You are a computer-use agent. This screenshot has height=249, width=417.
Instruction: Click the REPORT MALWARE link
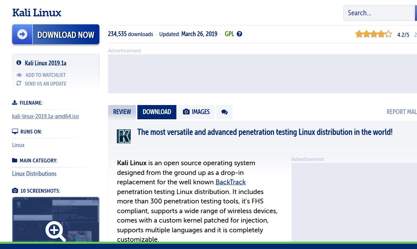(x=402, y=112)
